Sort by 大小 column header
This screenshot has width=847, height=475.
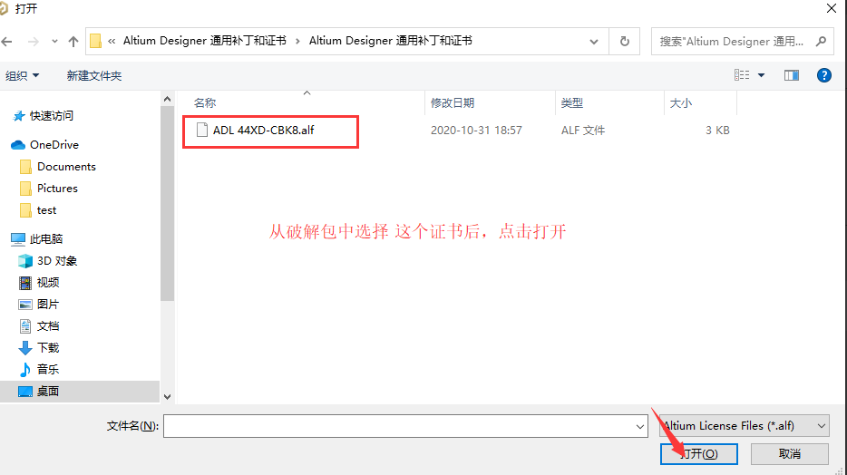(x=681, y=102)
